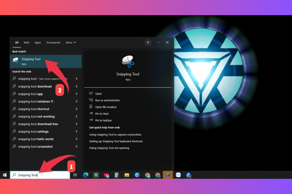Viewport: 292px width, 194px height.
Task: Expand the 'snipping tool app' chevron
Action: tap(76, 94)
